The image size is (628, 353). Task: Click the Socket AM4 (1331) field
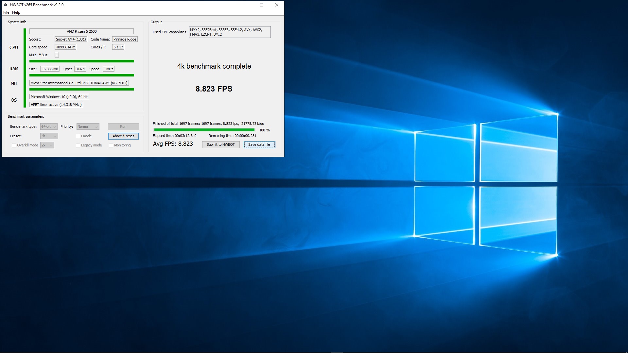(x=71, y=39)
